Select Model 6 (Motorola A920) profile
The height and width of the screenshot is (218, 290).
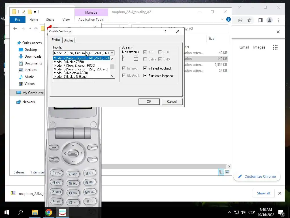(x=82, y=73)
